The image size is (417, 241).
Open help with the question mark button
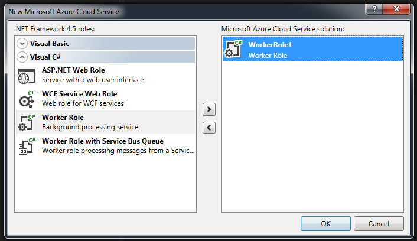pyautogui.click(x=373, y=9)
